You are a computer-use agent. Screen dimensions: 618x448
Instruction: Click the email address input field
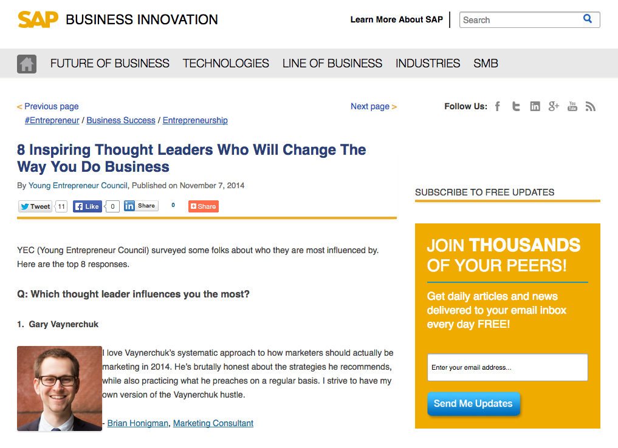pyautogui.click(x=507, y=367)
